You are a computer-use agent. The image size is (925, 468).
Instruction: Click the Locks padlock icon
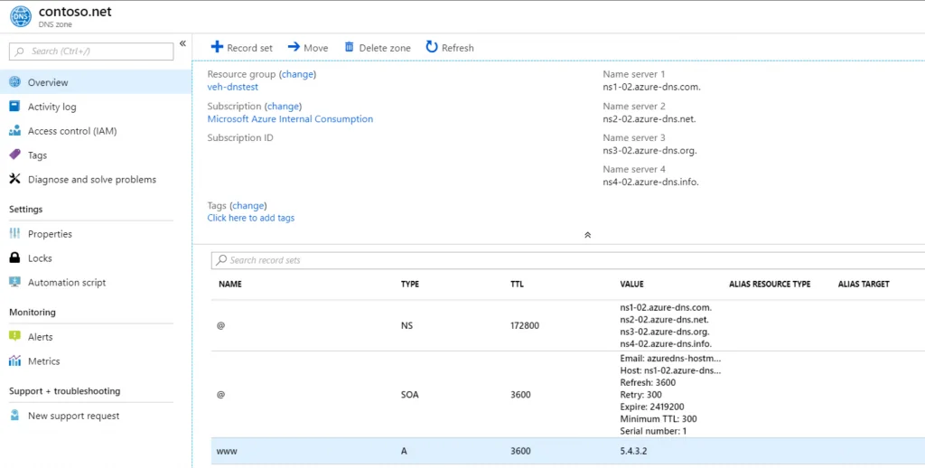pos(14,257)
